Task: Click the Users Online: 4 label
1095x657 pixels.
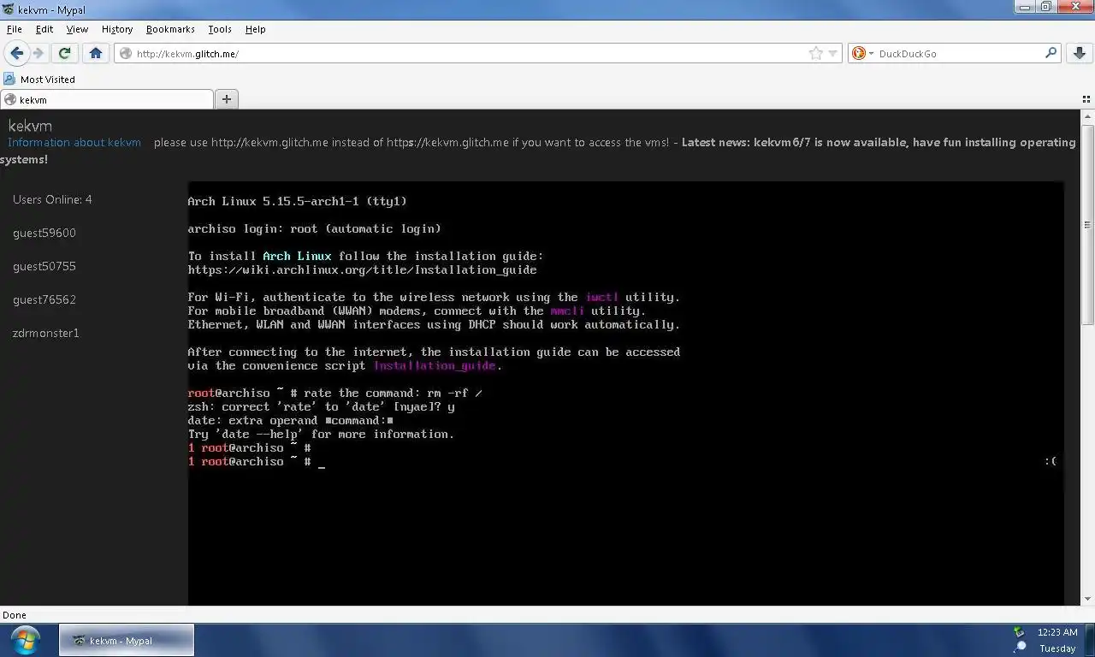Action: (52, 199)
